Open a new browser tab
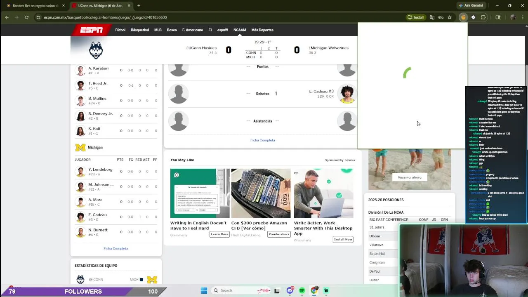The width and height of the screenshot is (528, 297). click(x=139, y=5)
